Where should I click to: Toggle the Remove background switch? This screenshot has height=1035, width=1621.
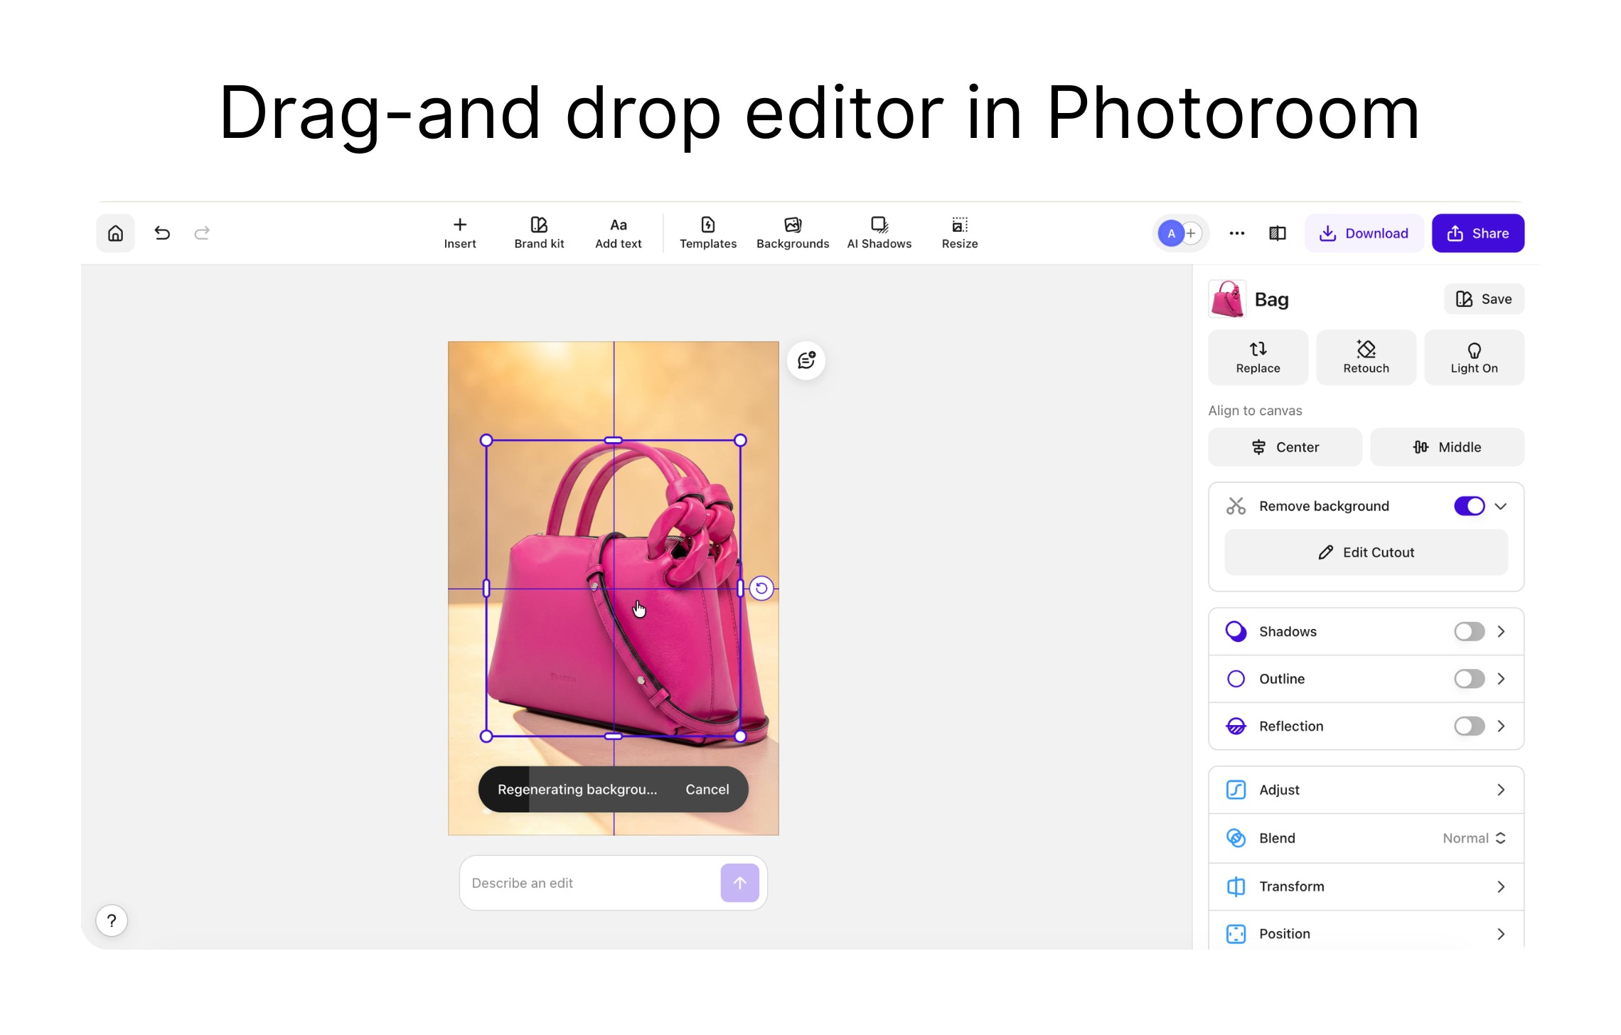1469,506
